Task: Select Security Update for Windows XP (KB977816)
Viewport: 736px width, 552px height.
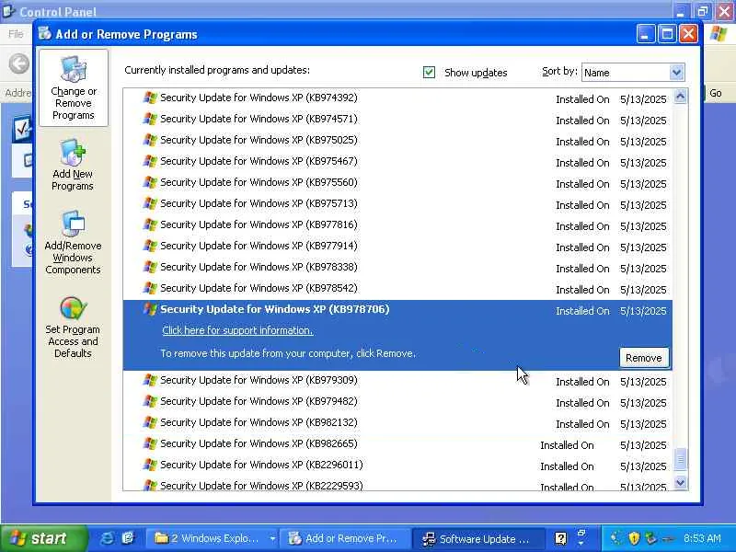Action: pyautogui.click(x=397, y=224)
